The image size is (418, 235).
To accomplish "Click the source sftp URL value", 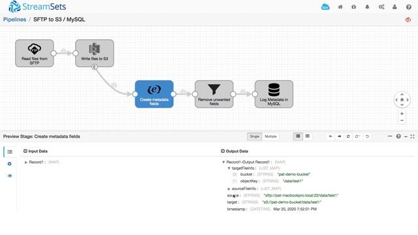I will [x=301, y=195].
